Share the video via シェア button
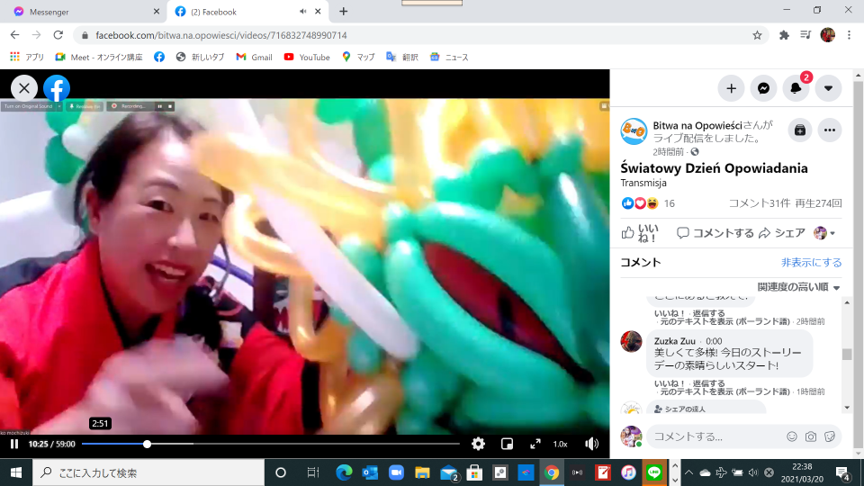 point(782,233)
